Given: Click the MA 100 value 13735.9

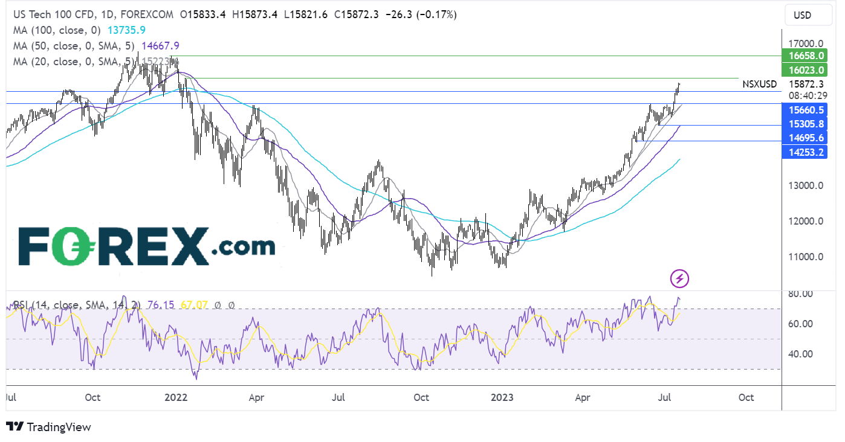Looking at the screenshot, I should (125, 30).
